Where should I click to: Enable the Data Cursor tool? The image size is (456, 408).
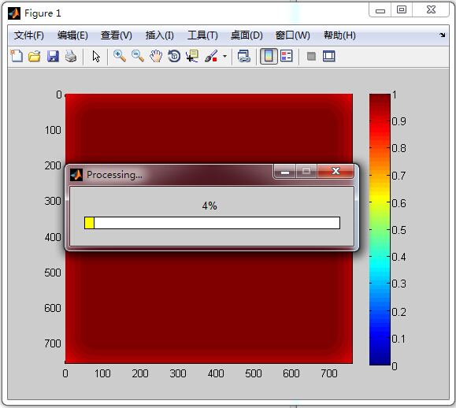pos(192,56)
